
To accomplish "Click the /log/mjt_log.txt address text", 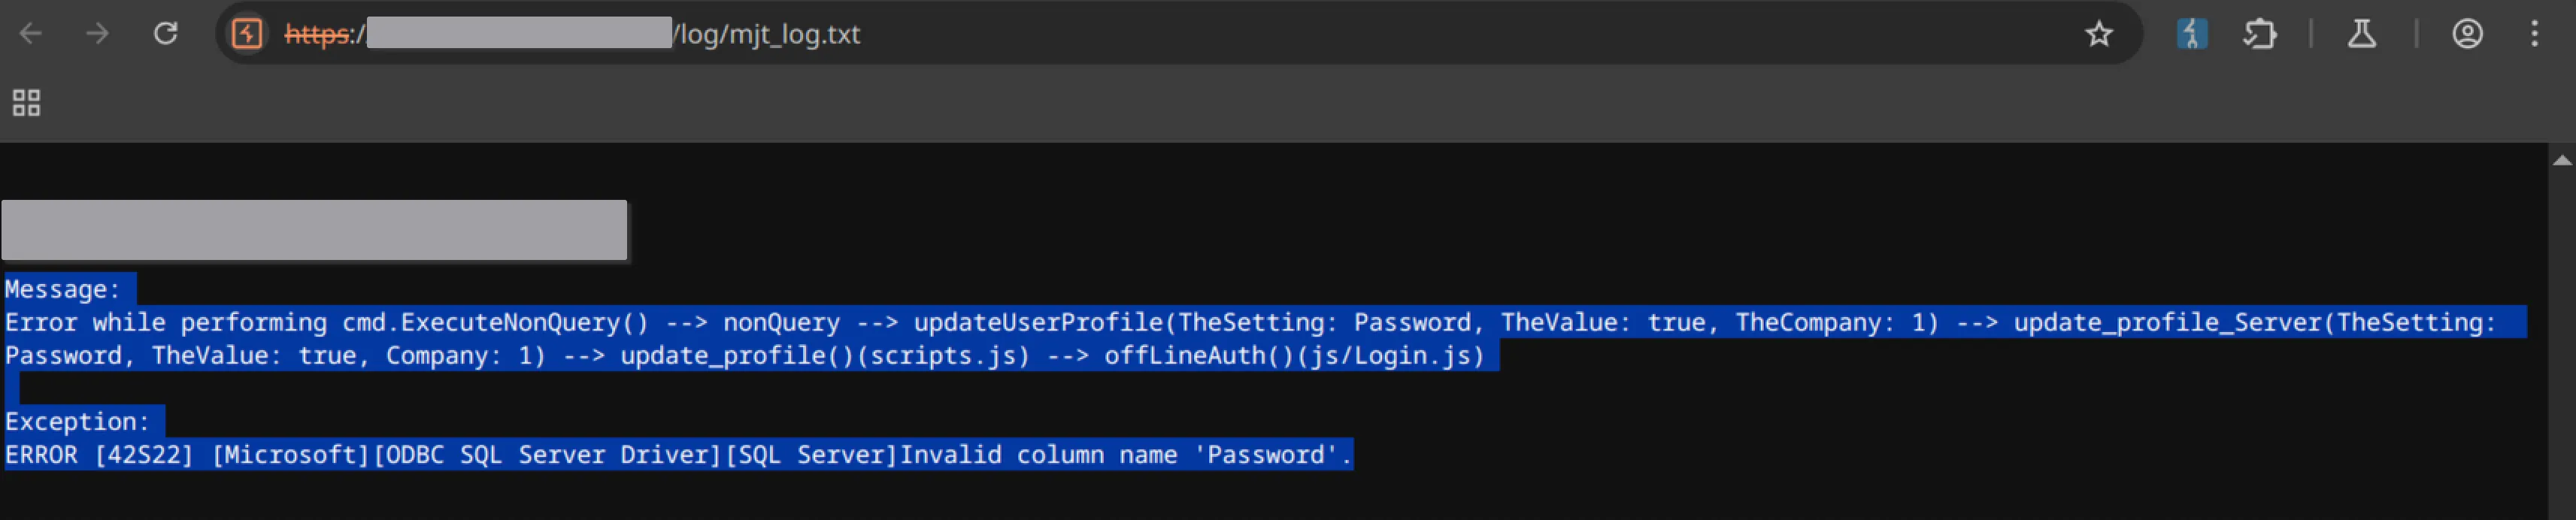I will (x=768, y=34).
